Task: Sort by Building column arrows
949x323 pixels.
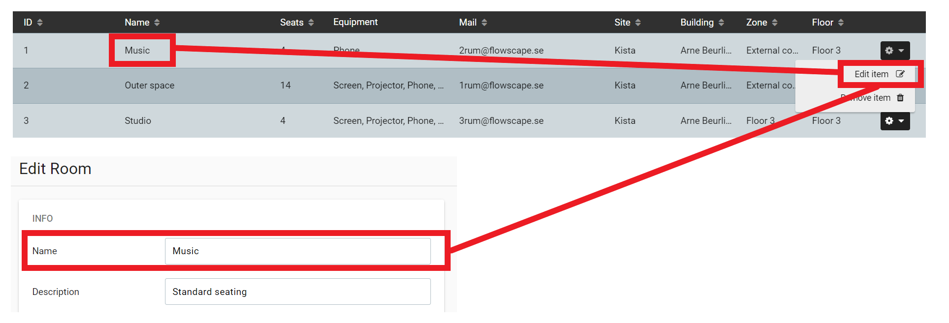Action: 721,23
